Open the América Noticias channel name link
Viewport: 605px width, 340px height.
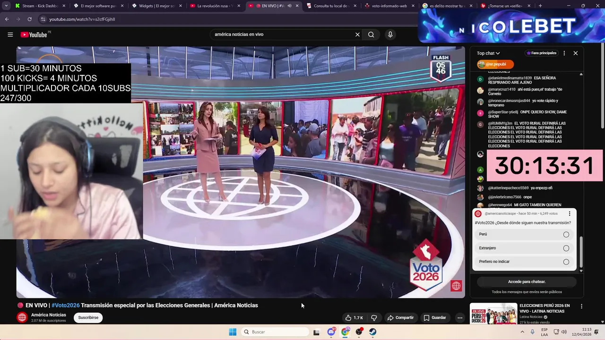(49, 315)
